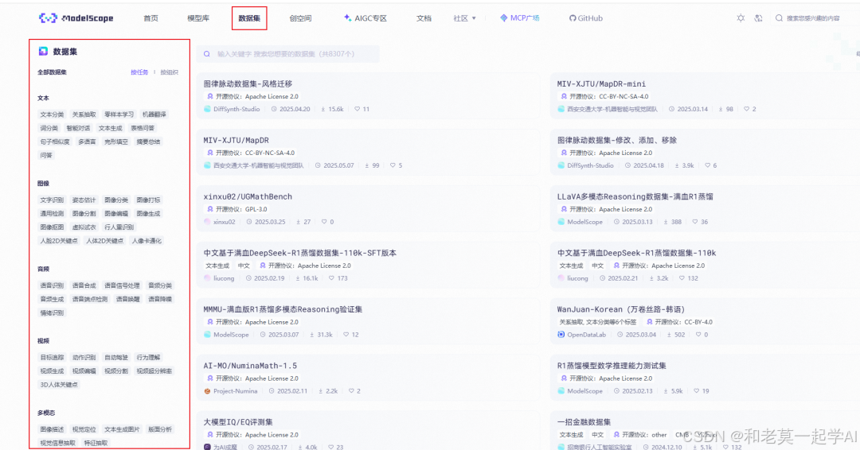The height and width of the screenshot is (450, 860).
Task: Open the AI-MO/NuminaMath-1.5 dataset
Action: point(250,366)
